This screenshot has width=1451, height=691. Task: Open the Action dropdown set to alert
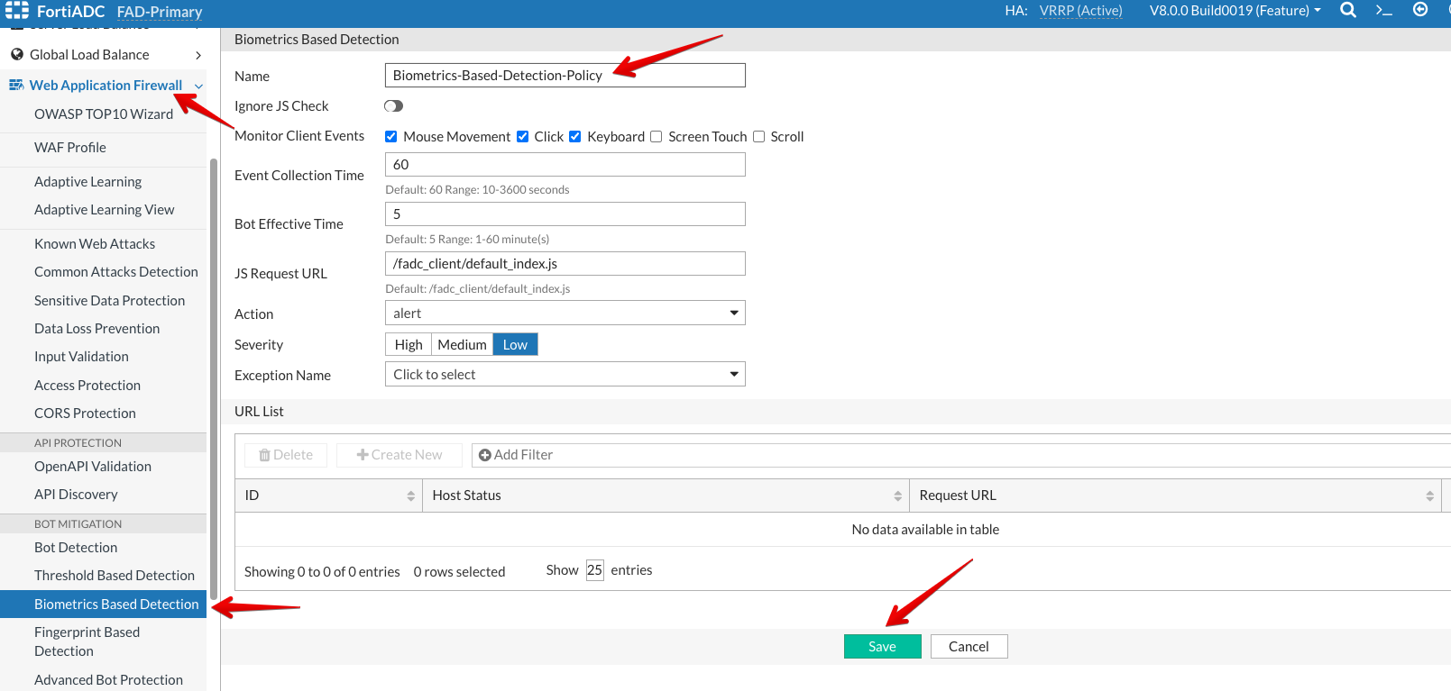[x=565, y=314]
